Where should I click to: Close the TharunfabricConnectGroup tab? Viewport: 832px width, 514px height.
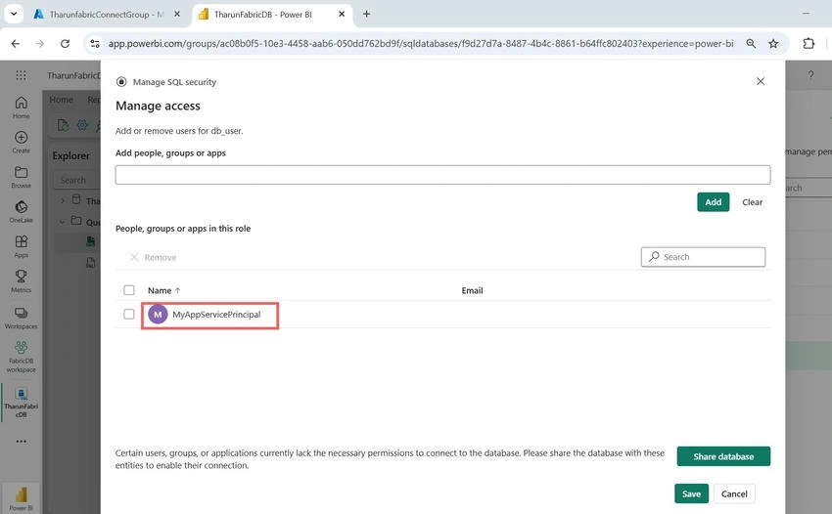click(x=177, y=15)
